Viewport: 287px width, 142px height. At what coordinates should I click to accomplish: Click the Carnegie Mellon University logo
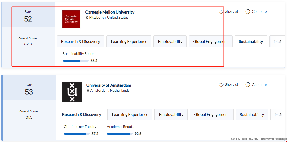coord(71,19)
